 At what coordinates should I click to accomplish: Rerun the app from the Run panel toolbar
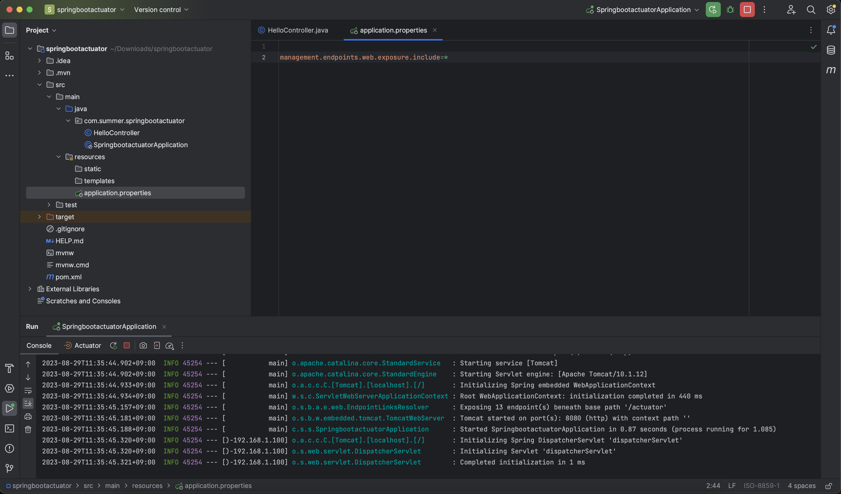113,346
